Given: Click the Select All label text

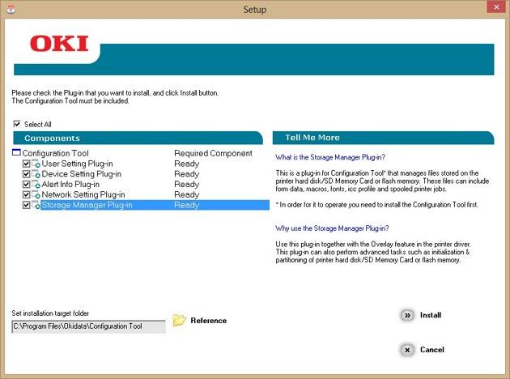Looking at the screenshot, I should pos(38,124).
